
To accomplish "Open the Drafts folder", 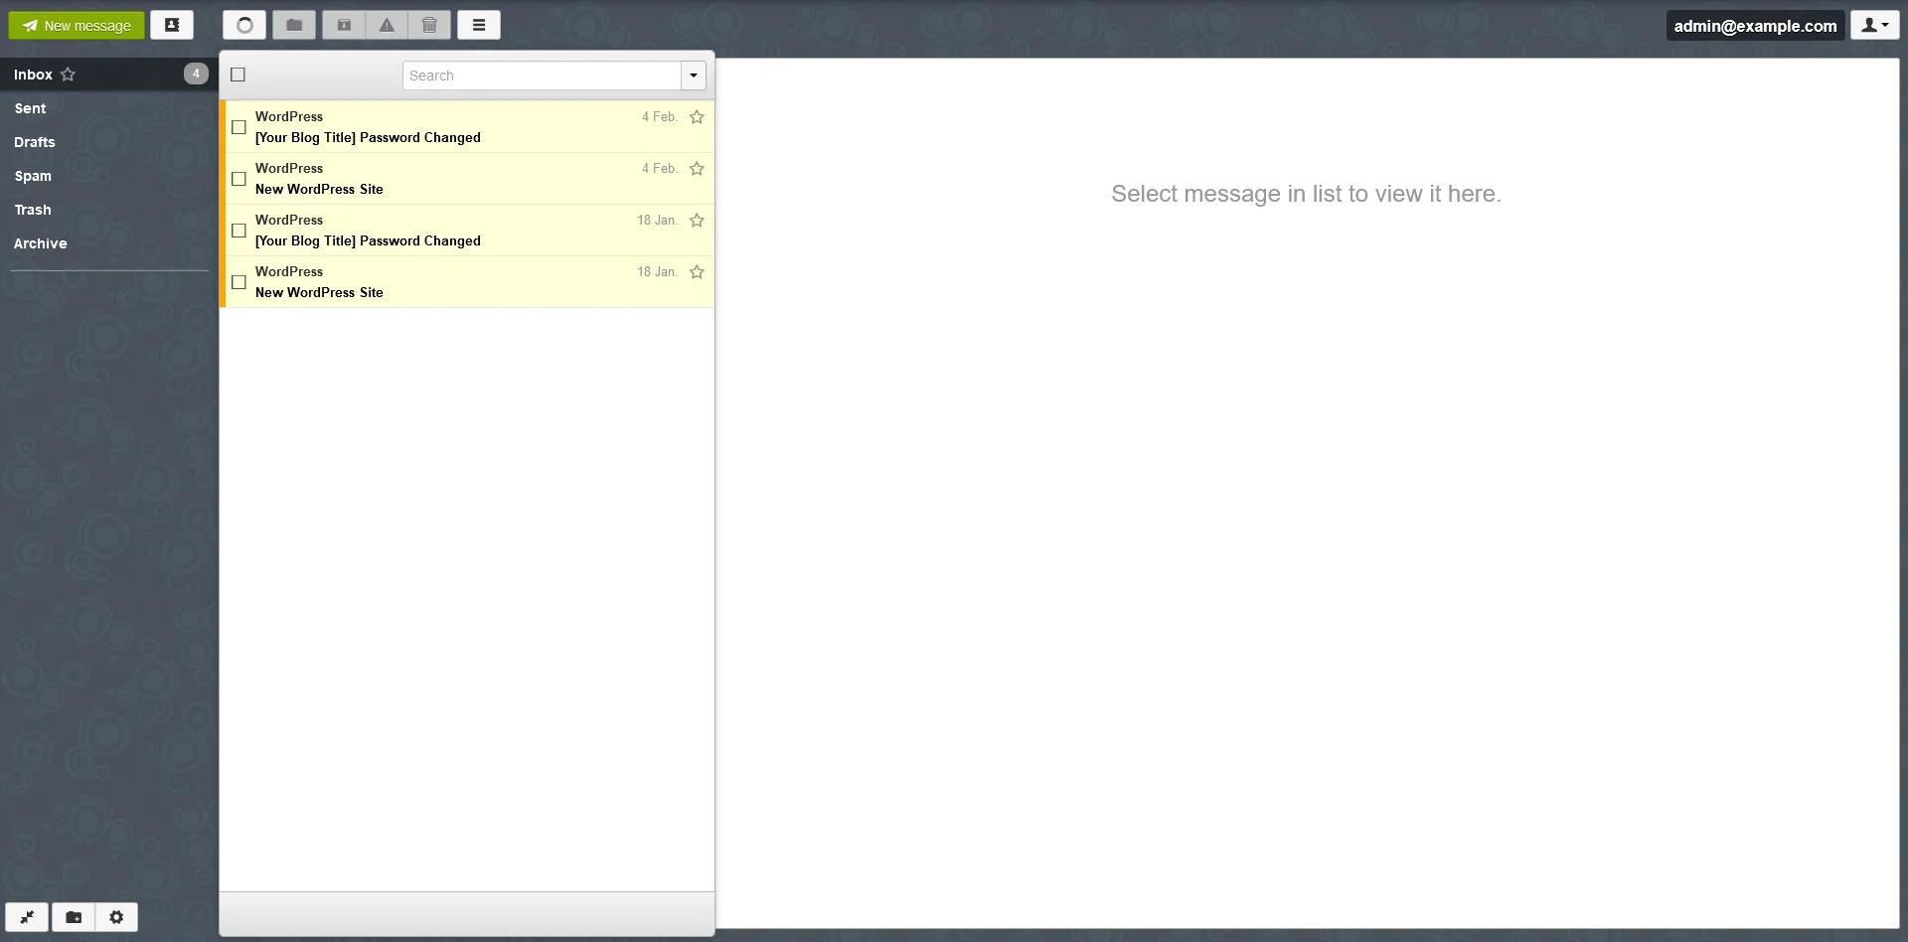I will tap(35, 141).
